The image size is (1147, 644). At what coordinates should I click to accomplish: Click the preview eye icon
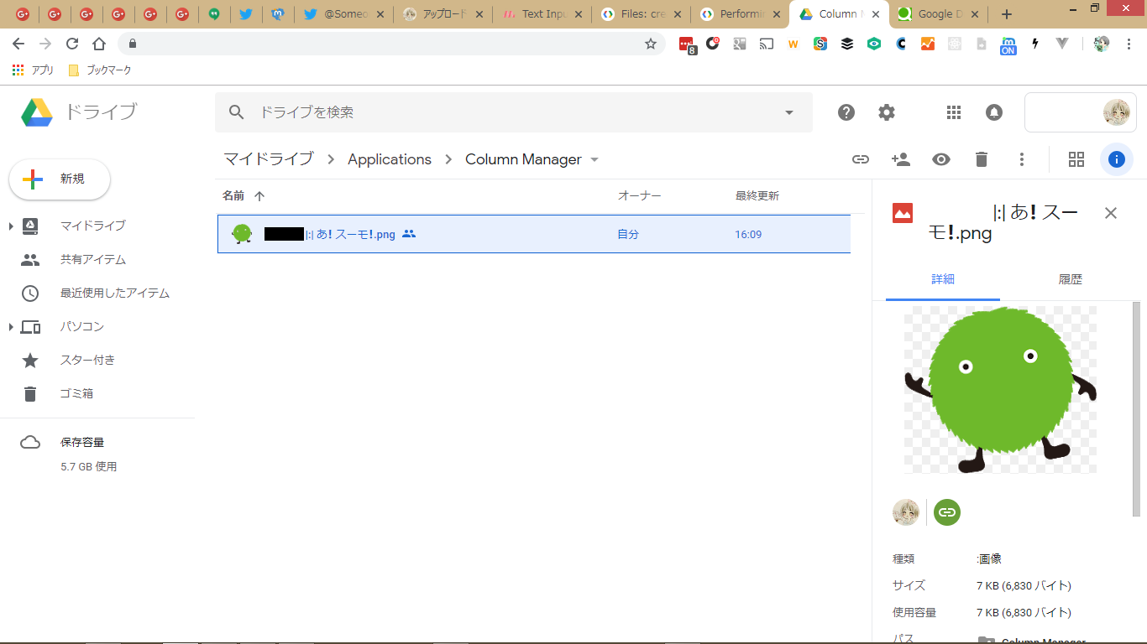(941, 159)
